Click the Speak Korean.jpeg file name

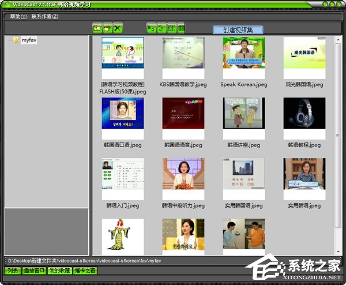(x=244, y=85)
